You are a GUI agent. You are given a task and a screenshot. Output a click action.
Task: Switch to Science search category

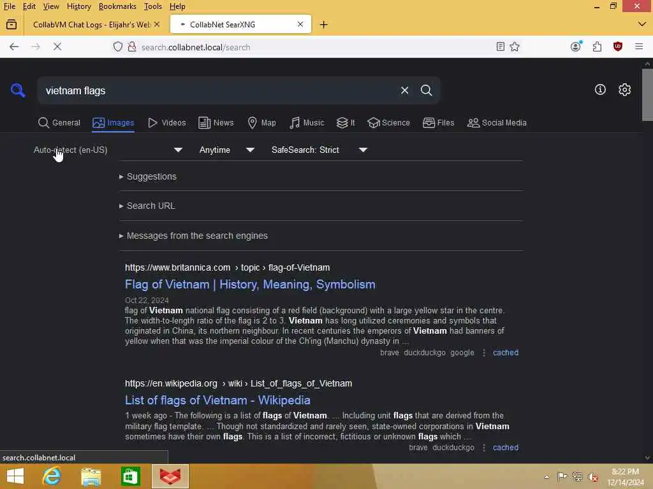388,123
